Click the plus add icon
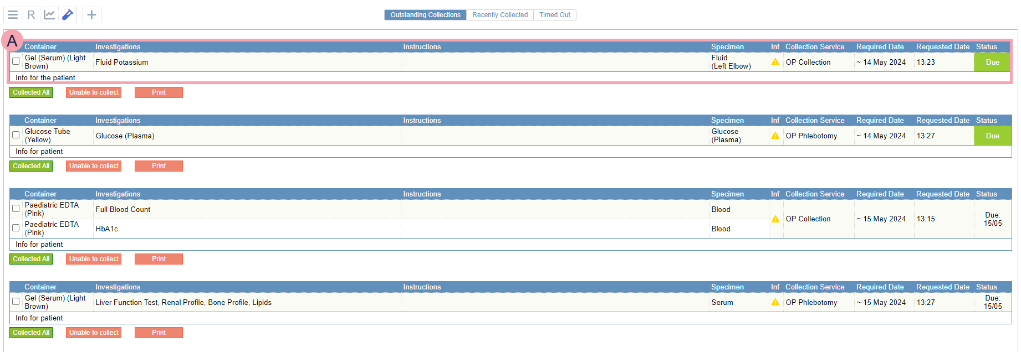 tap(92, 15)
